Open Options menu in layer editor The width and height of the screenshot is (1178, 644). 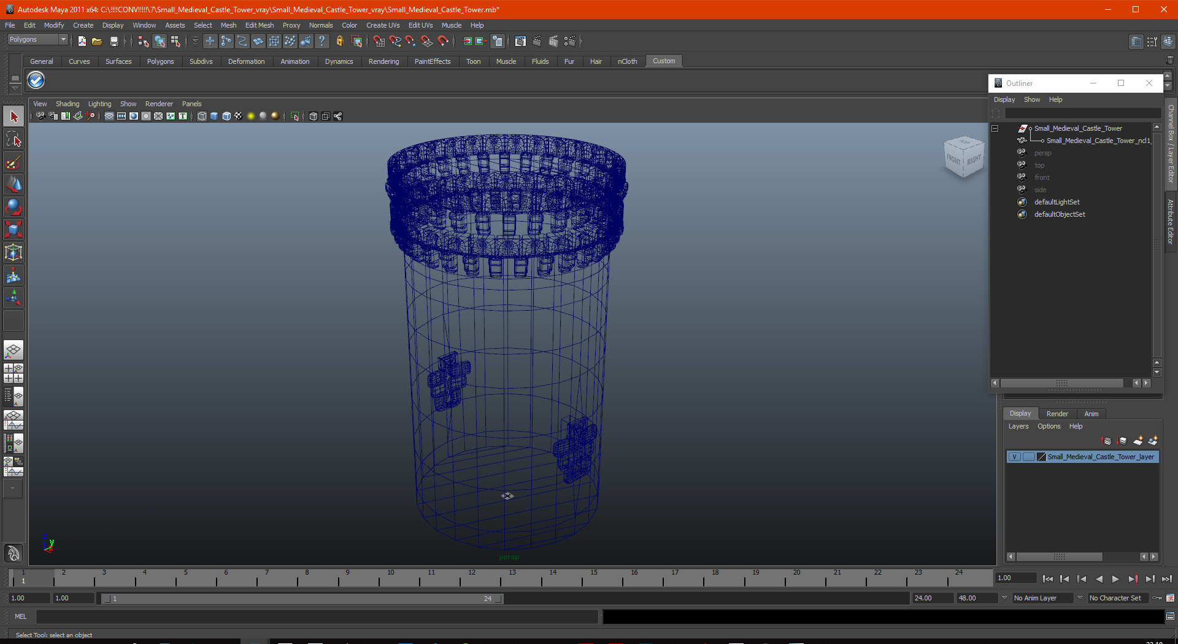(1049, 426)
